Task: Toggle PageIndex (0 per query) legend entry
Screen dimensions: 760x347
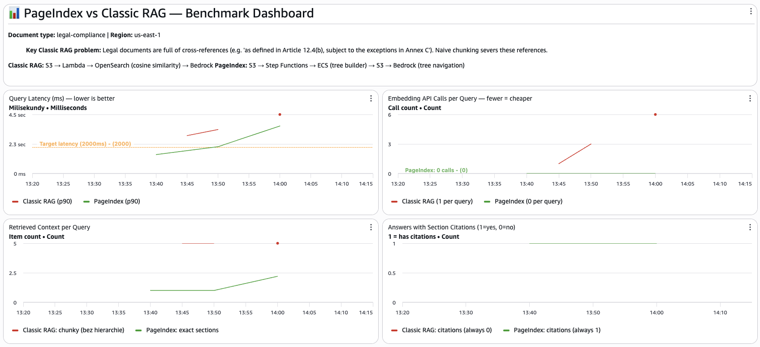Action: coord(523,201)
